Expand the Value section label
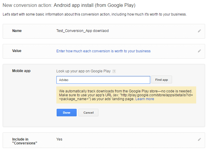Viewport: 209px width, 151px height. pyautogui.click(x=17, y=51)
